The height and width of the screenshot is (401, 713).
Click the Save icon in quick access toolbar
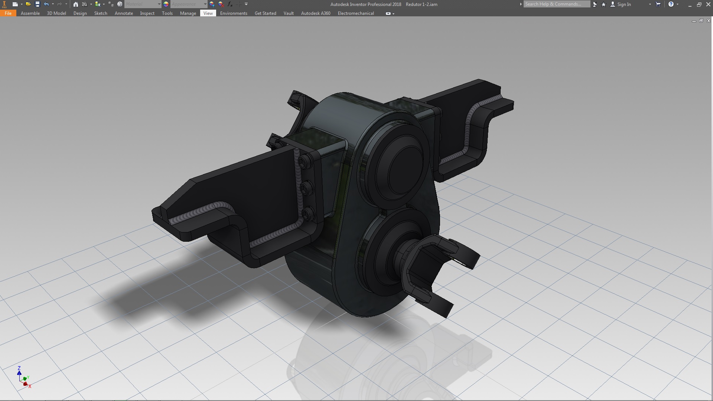point(37,4)
